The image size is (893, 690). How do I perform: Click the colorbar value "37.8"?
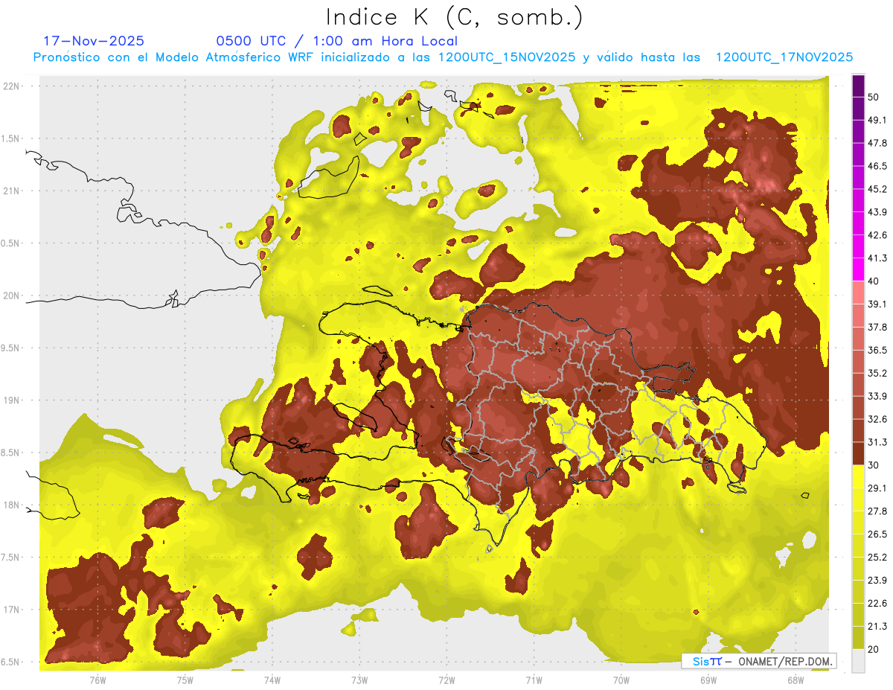tap(877, 327)
